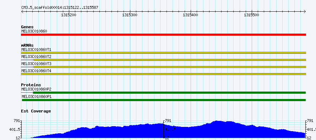This screenshot has height=140, width=316.
Task: Click the scaffold00014 coordinate range label
Action: click(60, 8)
